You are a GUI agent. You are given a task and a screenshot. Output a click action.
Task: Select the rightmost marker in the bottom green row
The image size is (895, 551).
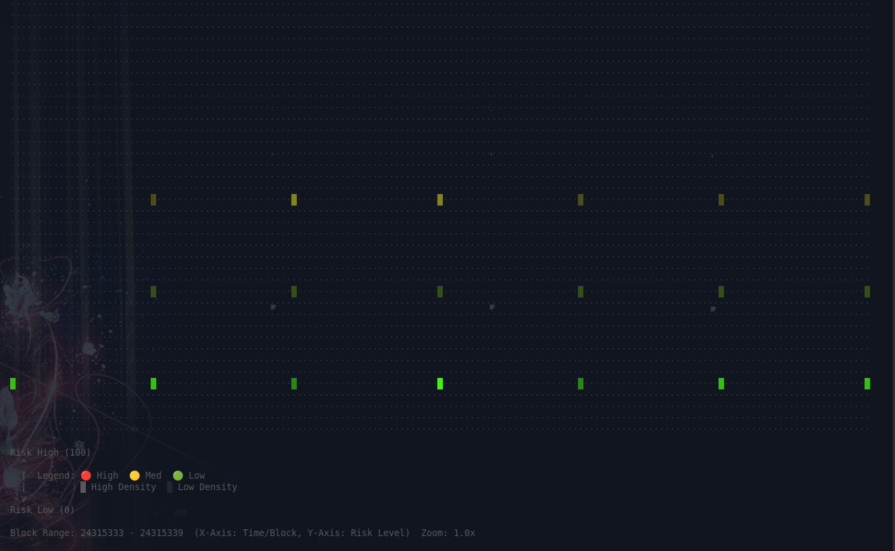[867, 383]
